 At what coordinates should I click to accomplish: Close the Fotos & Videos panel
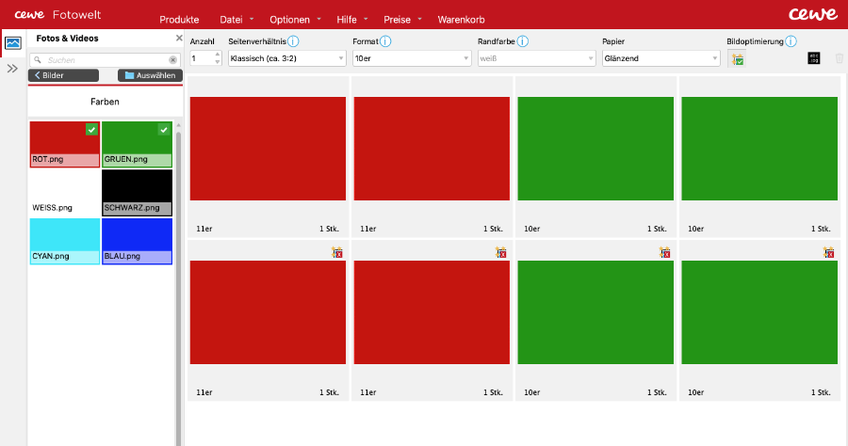tap(179, 38)
